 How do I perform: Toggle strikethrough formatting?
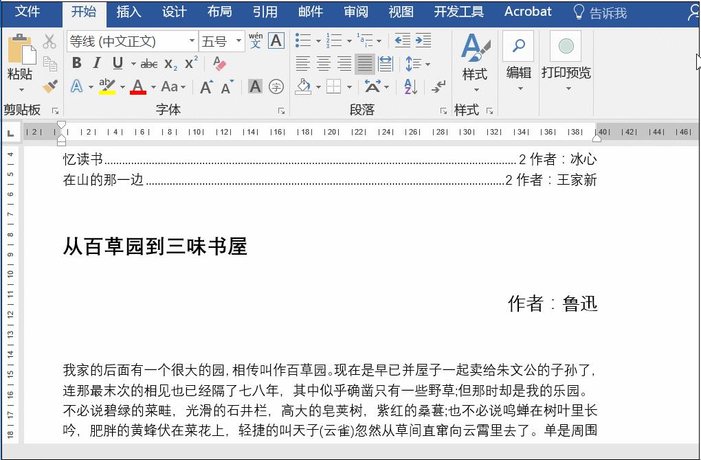click(x=151, y=63)
